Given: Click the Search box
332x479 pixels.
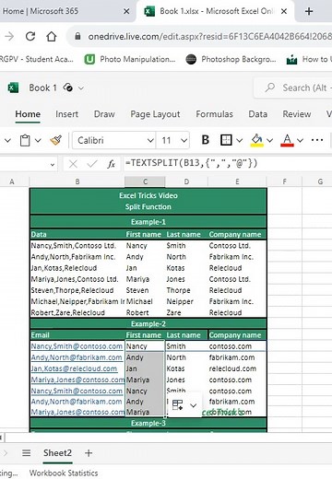Looking at the screenshot, I should (x=293, y=88).
